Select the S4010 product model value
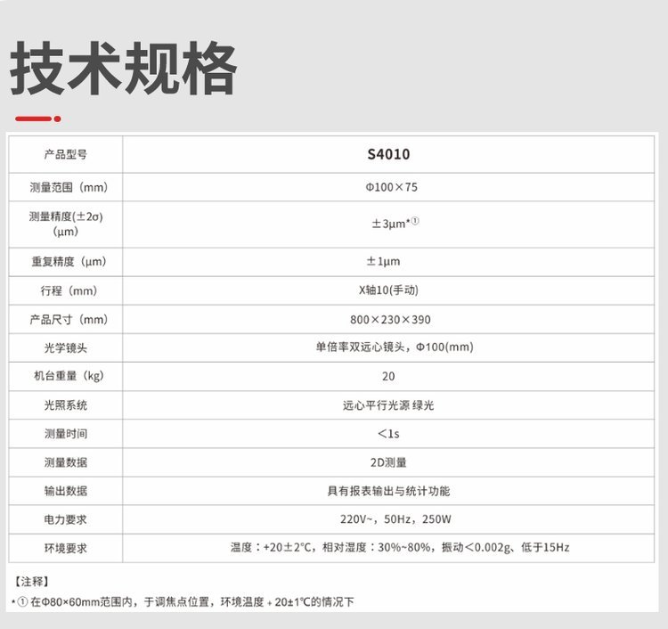This screenshot has width=668, height=629. pos(388,154)
